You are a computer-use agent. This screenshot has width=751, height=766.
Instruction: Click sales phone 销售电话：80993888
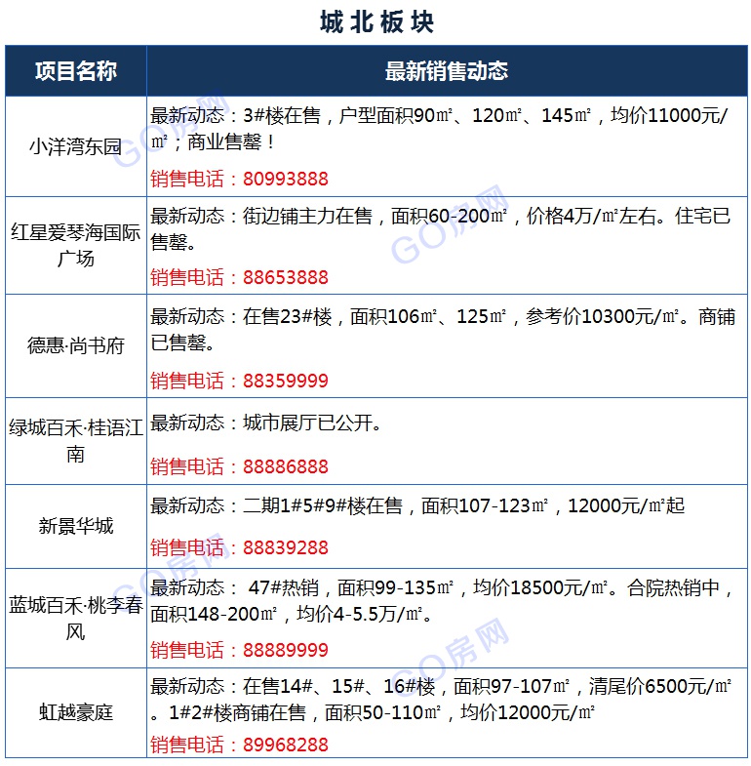pos(239,179)
